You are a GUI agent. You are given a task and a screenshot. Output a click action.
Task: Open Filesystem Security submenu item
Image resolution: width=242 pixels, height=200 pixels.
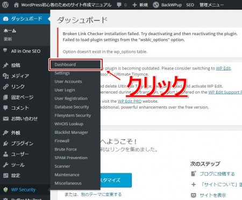(73, 116)
